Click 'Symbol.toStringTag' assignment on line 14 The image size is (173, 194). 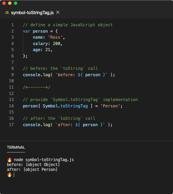(x=73, y=106)
